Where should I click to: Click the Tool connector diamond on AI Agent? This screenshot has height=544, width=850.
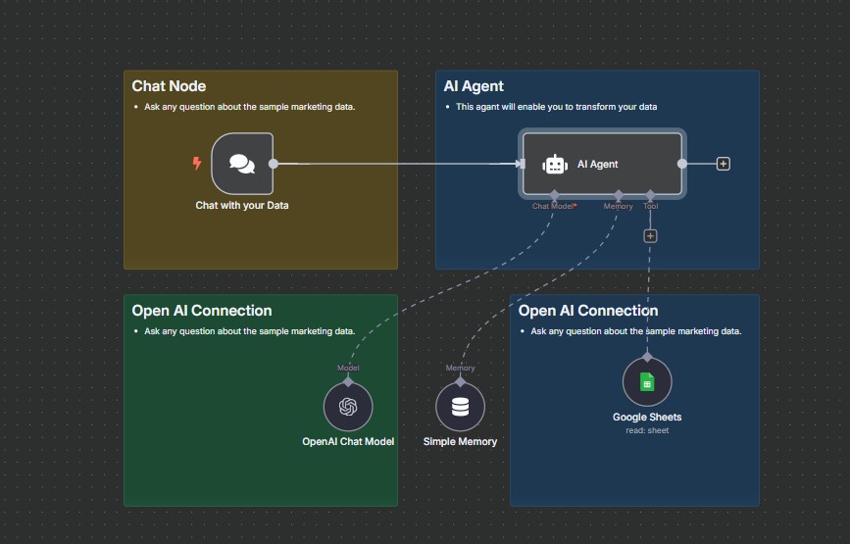pyautogui.click(x=651, y=194)
